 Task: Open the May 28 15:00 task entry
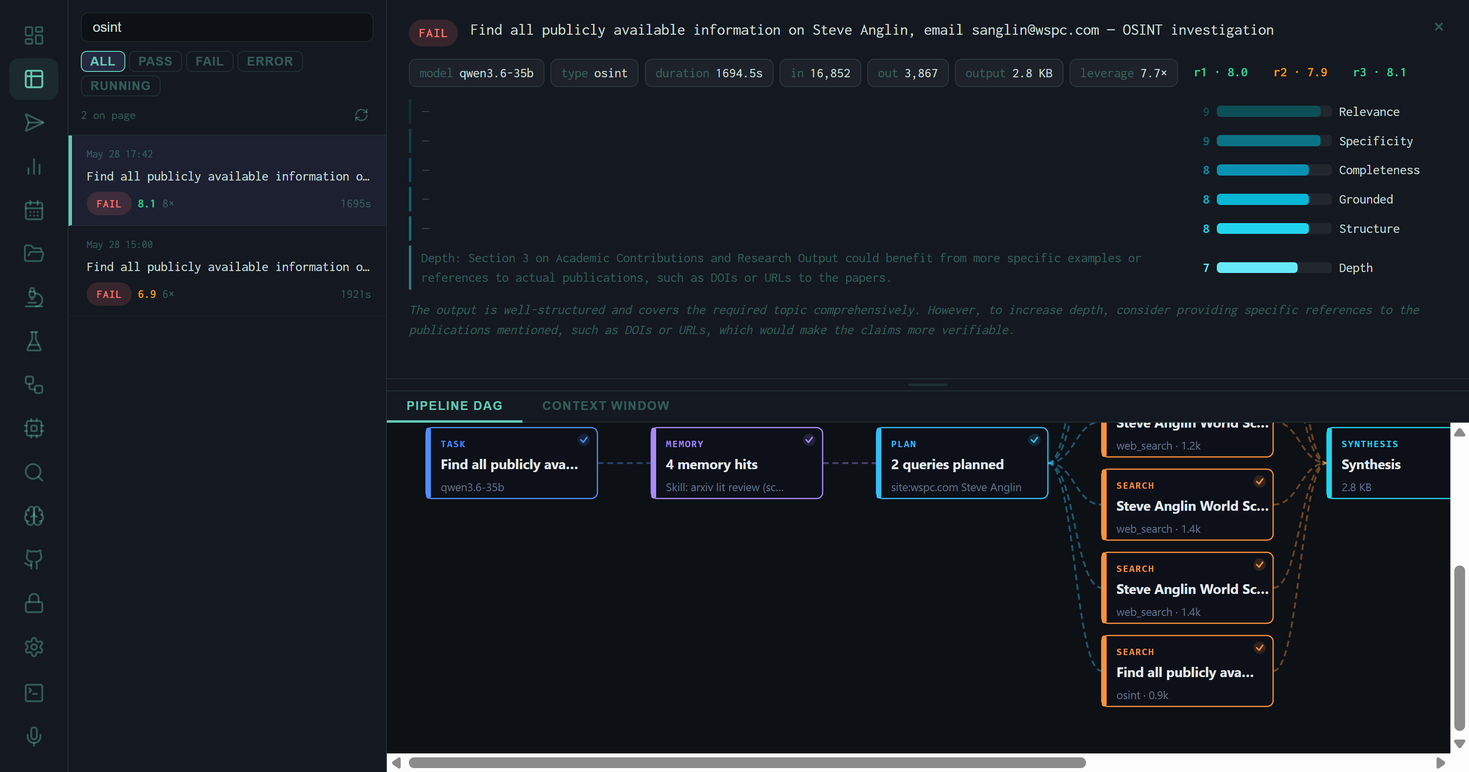coord(228,271)
